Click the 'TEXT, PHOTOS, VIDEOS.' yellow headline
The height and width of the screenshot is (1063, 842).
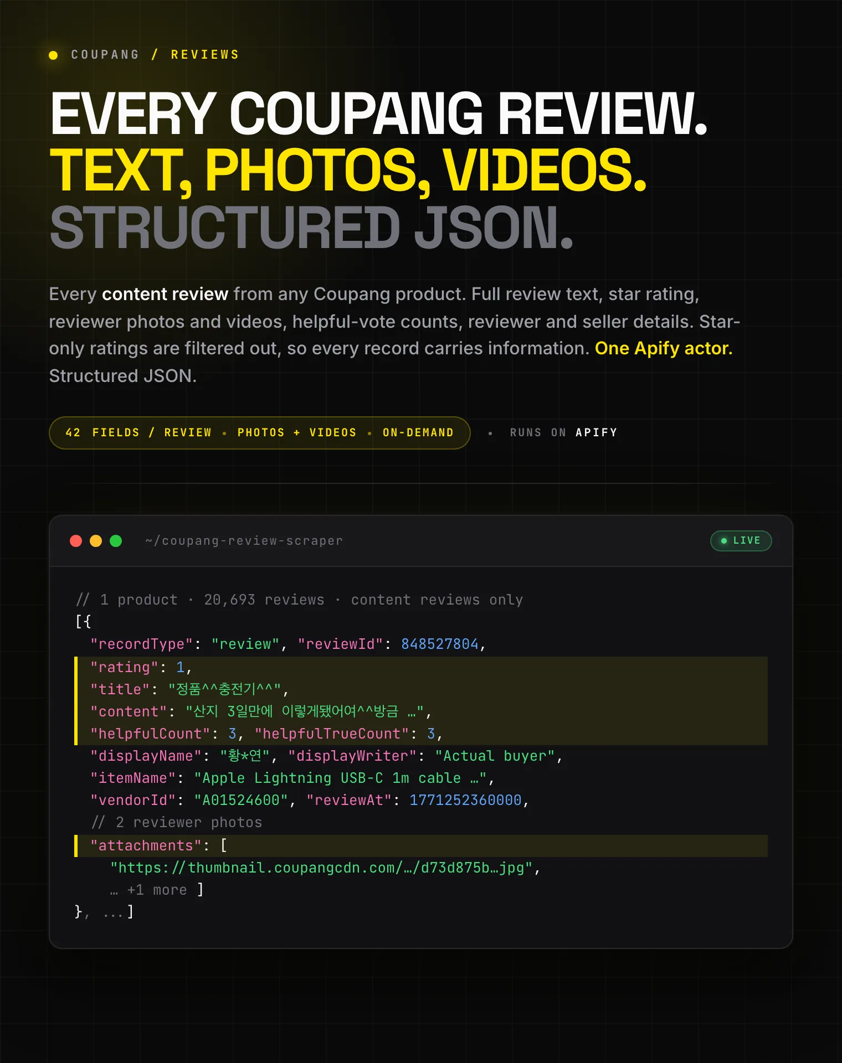pos(348,171)
